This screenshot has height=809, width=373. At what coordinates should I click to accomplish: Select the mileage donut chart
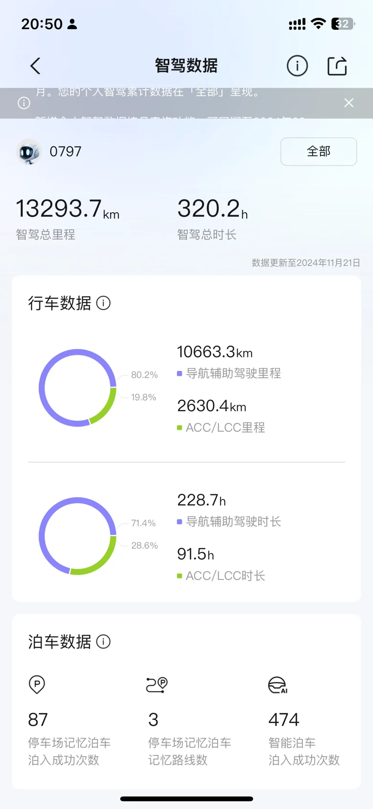click(77, 388)
